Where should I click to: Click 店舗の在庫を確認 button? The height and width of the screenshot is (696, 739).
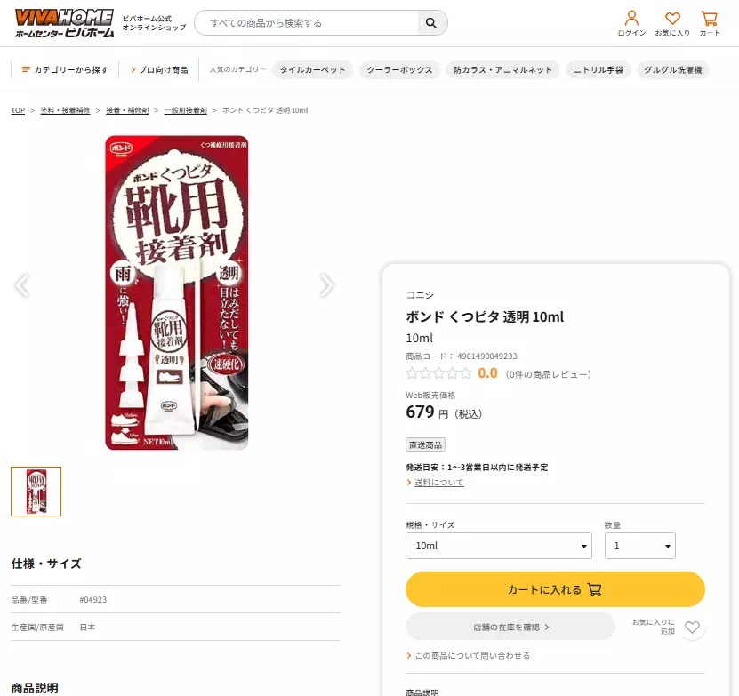(510, 627)
